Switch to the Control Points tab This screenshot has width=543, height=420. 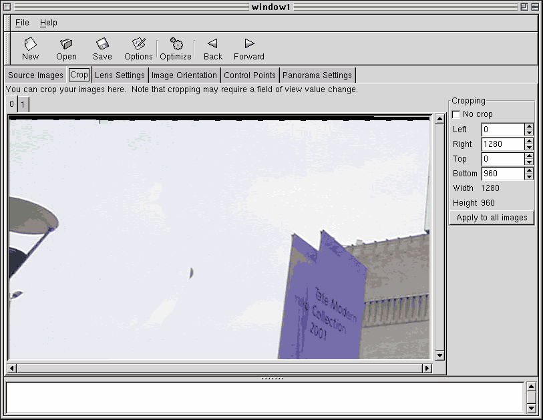point(250,75)
